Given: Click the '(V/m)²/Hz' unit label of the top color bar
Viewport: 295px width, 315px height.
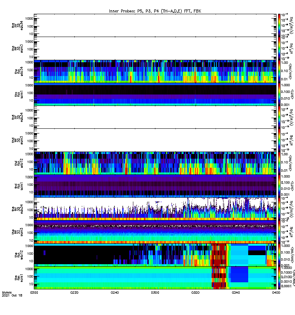Looking at the screenshot, I should point(291,25).
